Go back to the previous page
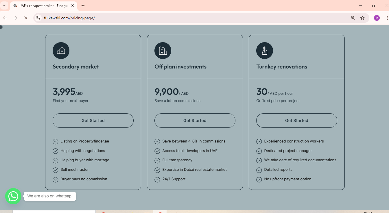Viewport: 389px width, 213px height. click(x=5, y=18)
